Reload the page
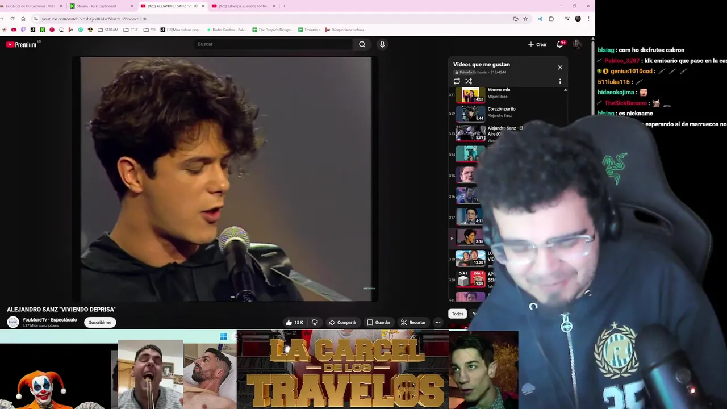The image size is (727, 409). point(12,19)
